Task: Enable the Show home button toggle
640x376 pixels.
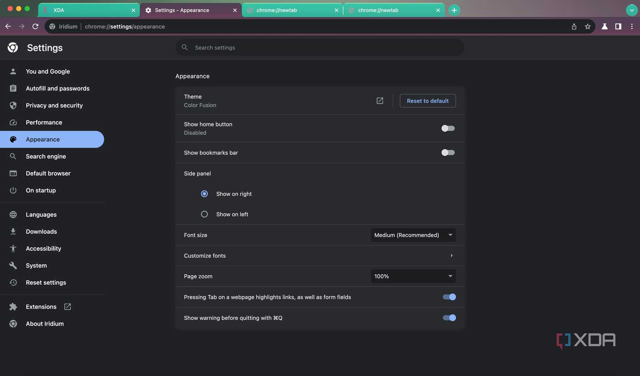Action: (x=448, y=128)
